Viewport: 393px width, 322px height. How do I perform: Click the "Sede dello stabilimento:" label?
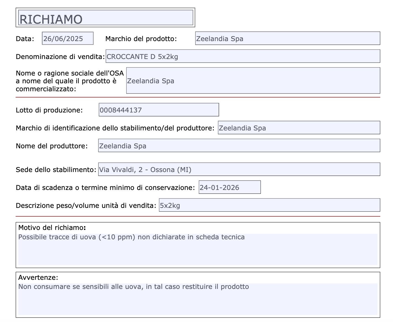(56, 170)
